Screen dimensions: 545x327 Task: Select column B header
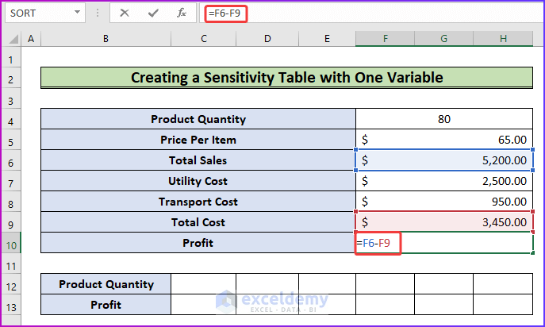(106, 39)
